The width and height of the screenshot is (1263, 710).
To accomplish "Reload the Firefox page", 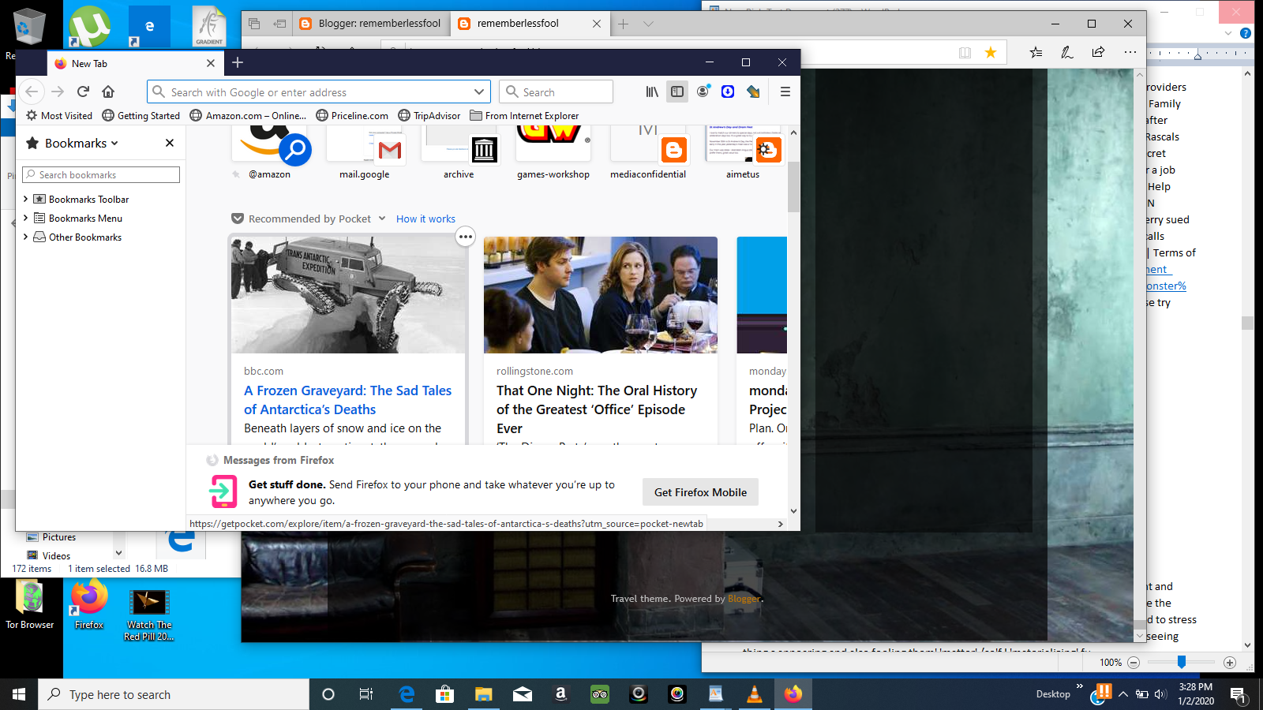I will (x=83, y=92).
